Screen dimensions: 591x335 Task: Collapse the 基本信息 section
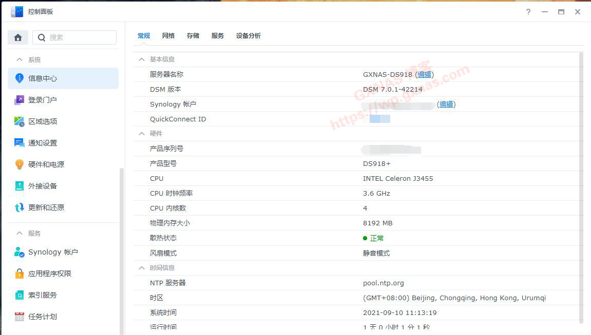[142, 59]
